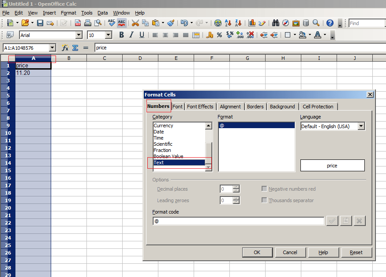
Task: Click the Paste icon
Action: [156, 23]
